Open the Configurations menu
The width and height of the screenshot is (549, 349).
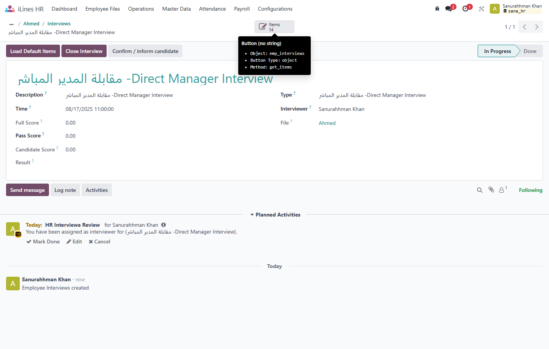[275, 9]
